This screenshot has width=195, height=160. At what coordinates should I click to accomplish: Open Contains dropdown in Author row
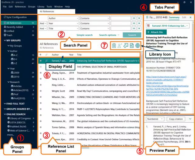pyautogui.click(x=95, y=18)
